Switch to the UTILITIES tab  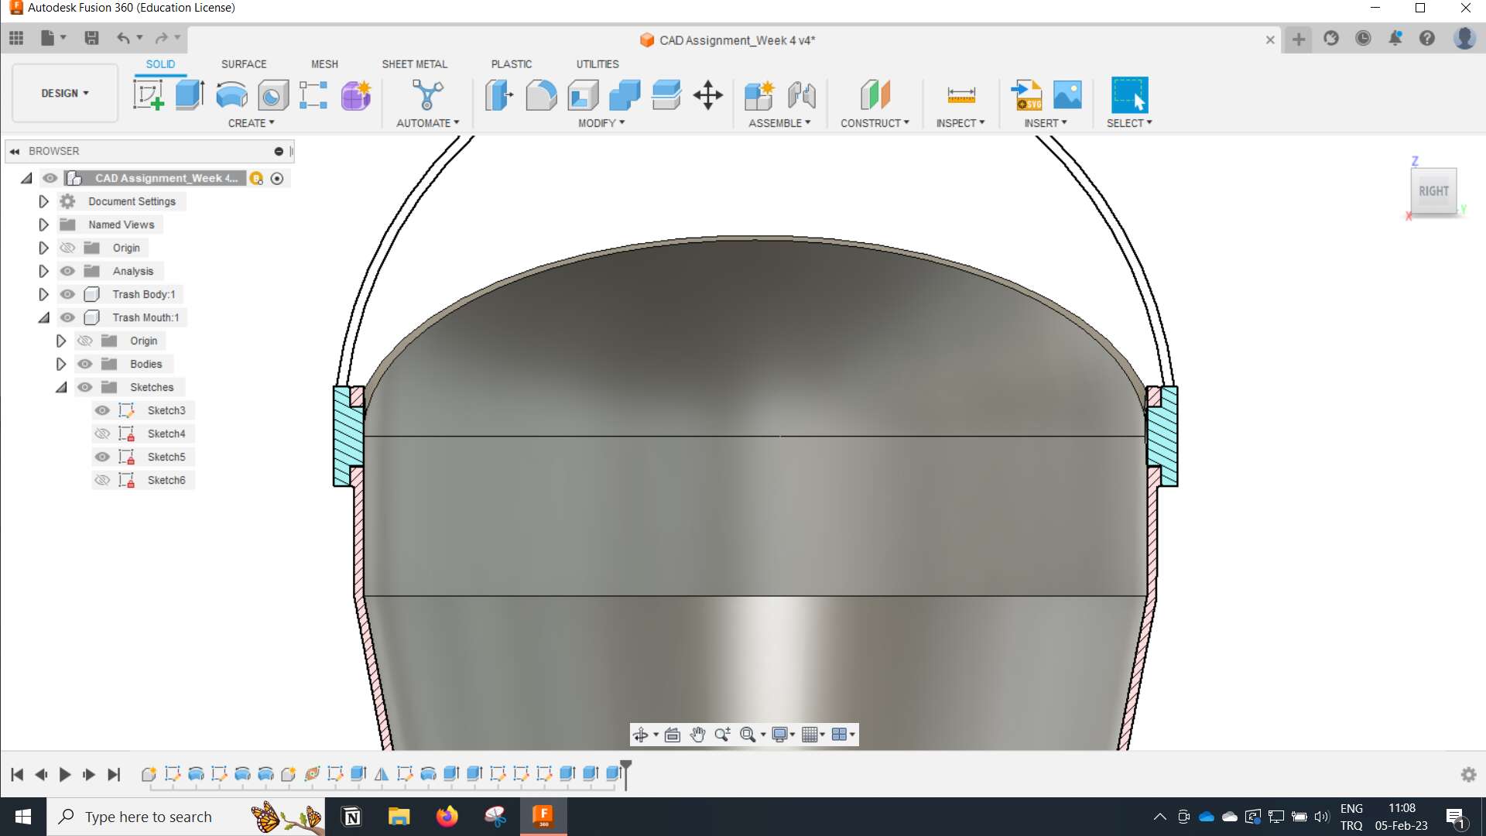point(597,64)
